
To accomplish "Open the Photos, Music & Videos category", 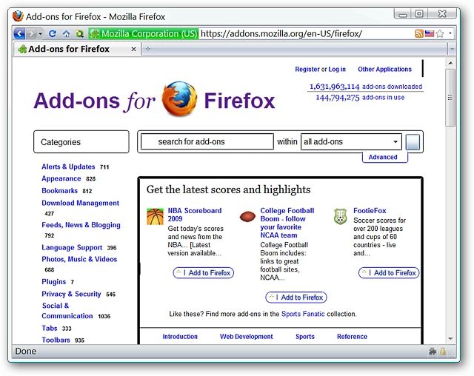I will (79, 259).
